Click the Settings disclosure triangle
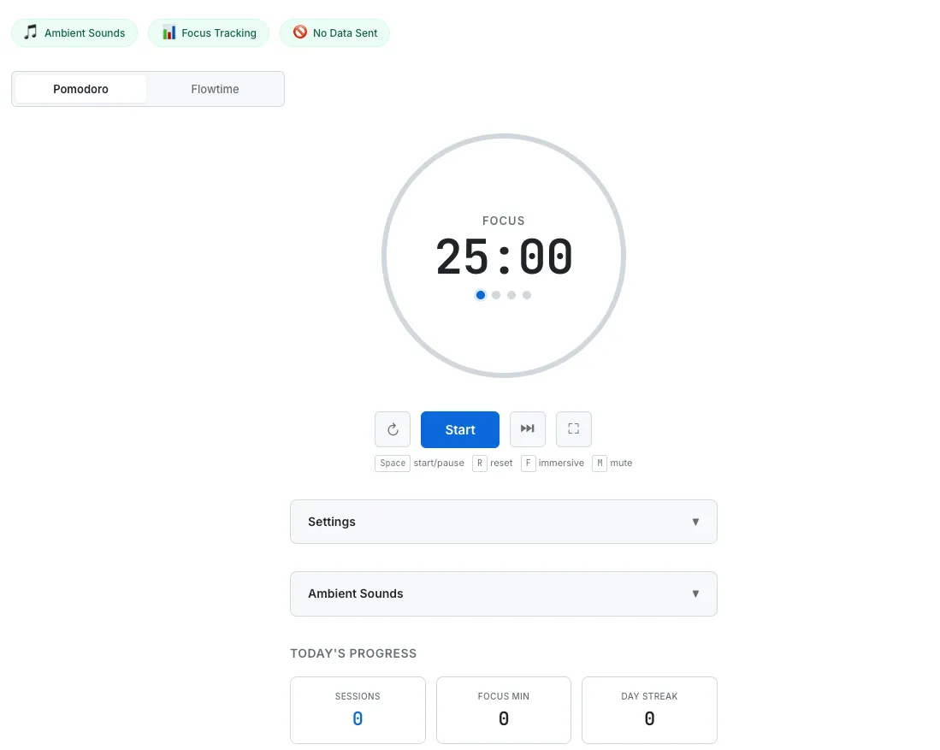The image size is (940, 750). [x=695, y=522]
